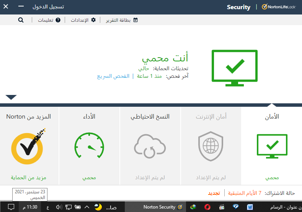302x212 pixels.
Task: Open Opera browser from taskbar
Action: pos(207,207)
